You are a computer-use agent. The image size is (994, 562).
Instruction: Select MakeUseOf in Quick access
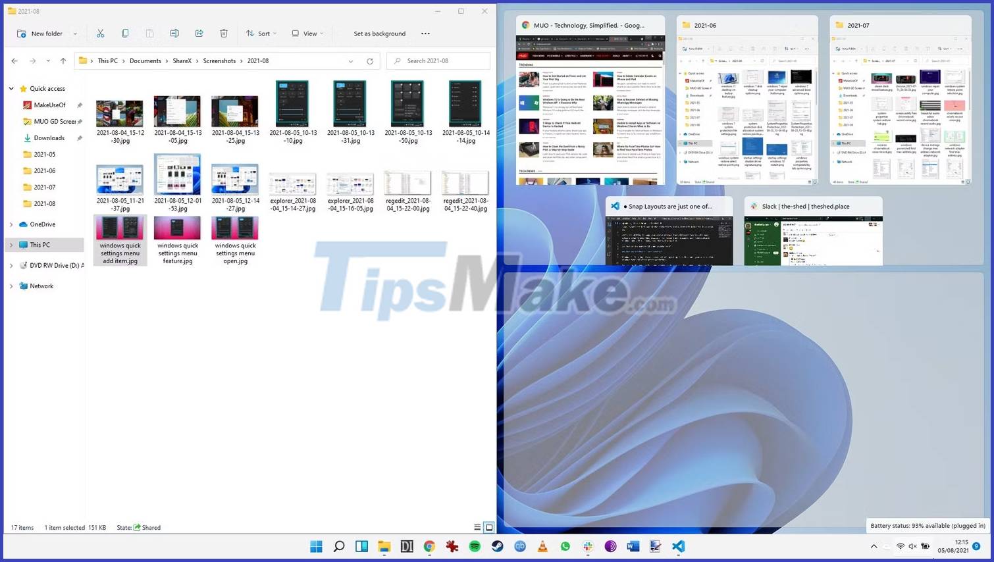(x=50, y=105)
